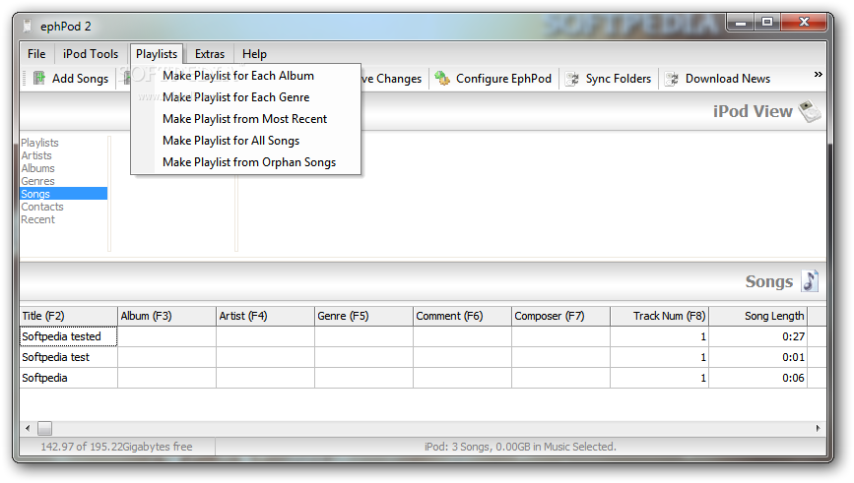Open the File menu
Viewport: 854px width, 483px height.
coord(36,54)
